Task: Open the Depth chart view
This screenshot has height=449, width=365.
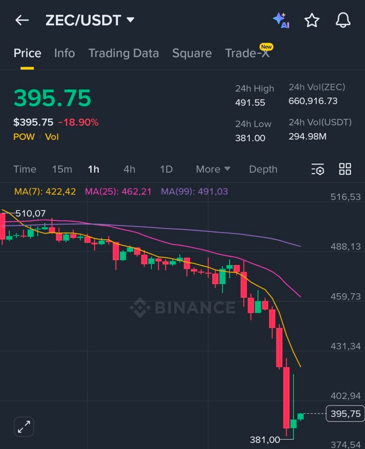Action: click(263, 169)
